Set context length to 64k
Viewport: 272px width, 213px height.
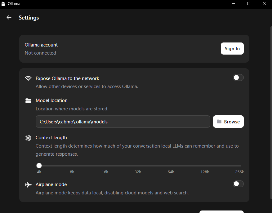pyautogui.click(x=171, y=166)
